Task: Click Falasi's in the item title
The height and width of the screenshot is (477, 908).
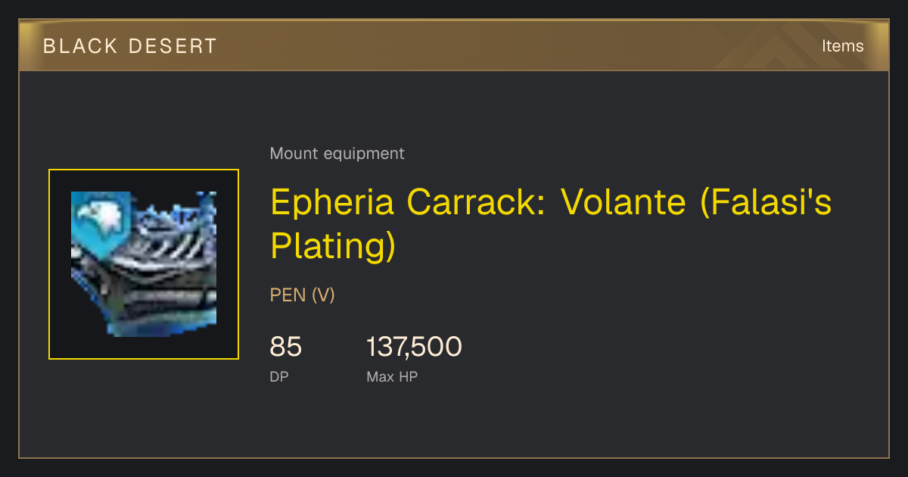Action: tap(765, 202)
